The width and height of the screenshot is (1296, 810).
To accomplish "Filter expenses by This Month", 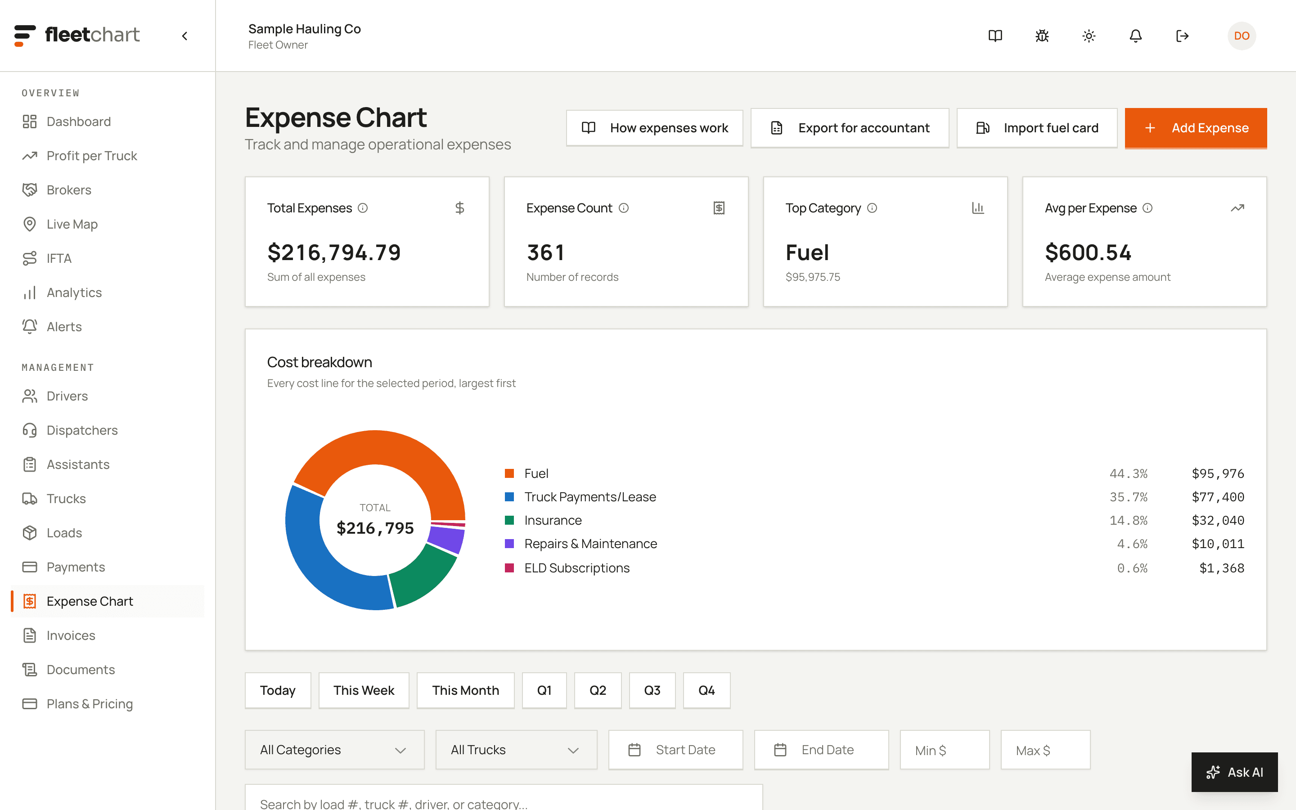I will 465,690.
